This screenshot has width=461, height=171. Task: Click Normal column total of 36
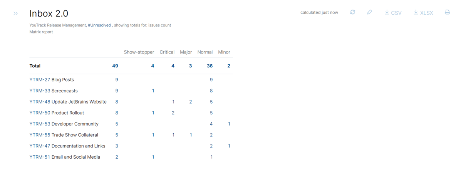coord(210,66)
